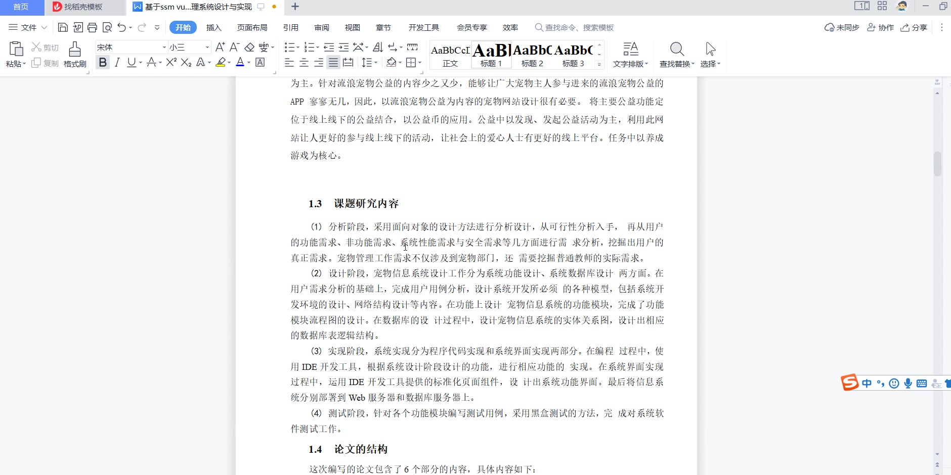Image resolution: width=951 pixels, height=475 pixels.
Task: Click the Subscript X₂ icon
Action: tap(186, 62)
